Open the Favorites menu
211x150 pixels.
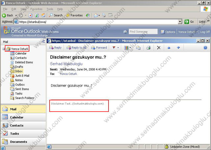tap(36, 9)
